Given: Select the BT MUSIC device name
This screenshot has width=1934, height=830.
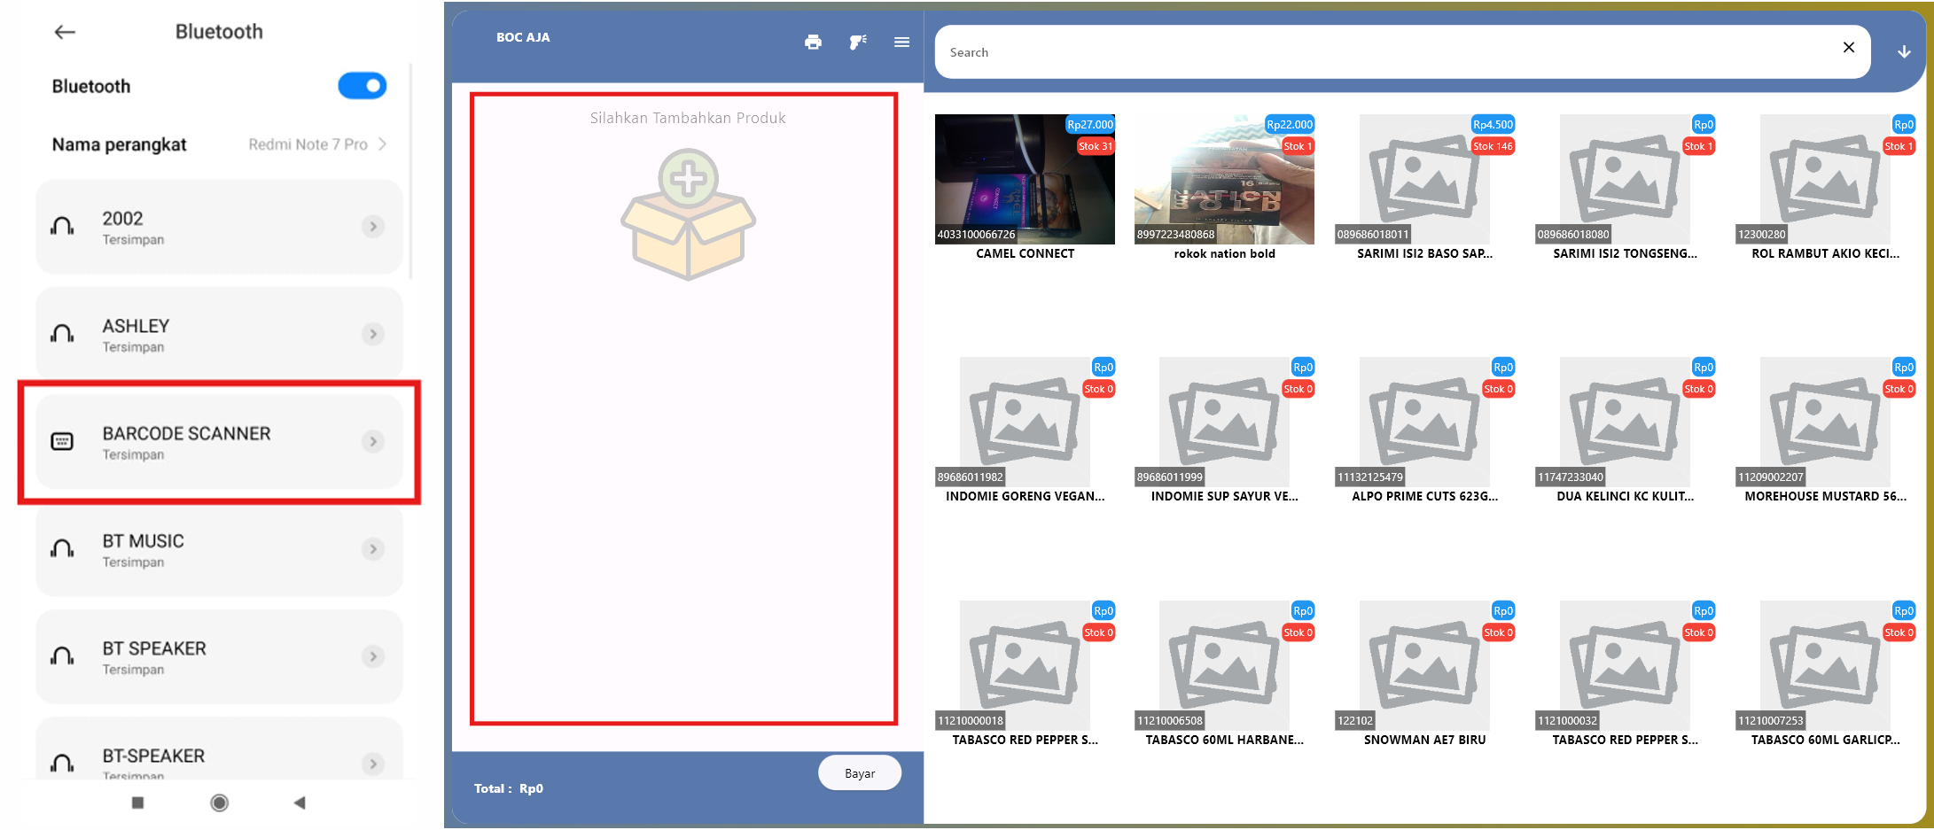Looking at the screenshot, I should pos(143,541).
